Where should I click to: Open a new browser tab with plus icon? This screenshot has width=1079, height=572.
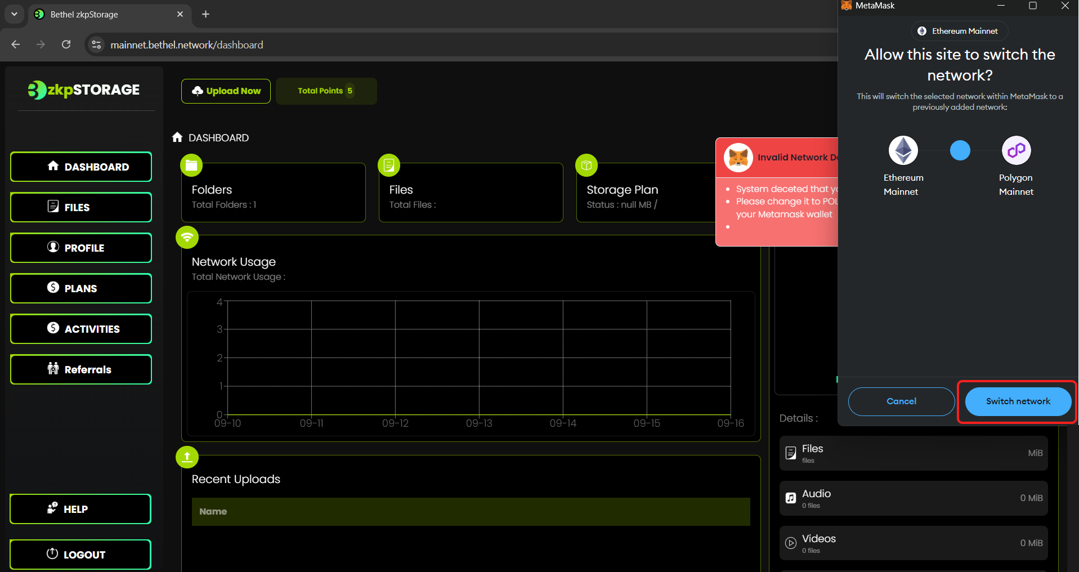click(x=205, y=14)
